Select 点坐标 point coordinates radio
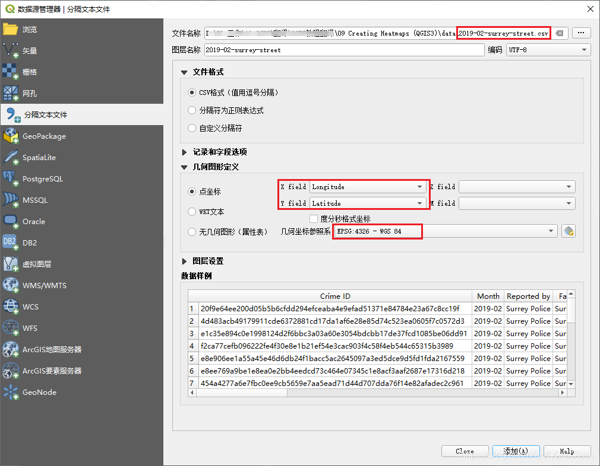600x466 pixels. tap(192, 191)
